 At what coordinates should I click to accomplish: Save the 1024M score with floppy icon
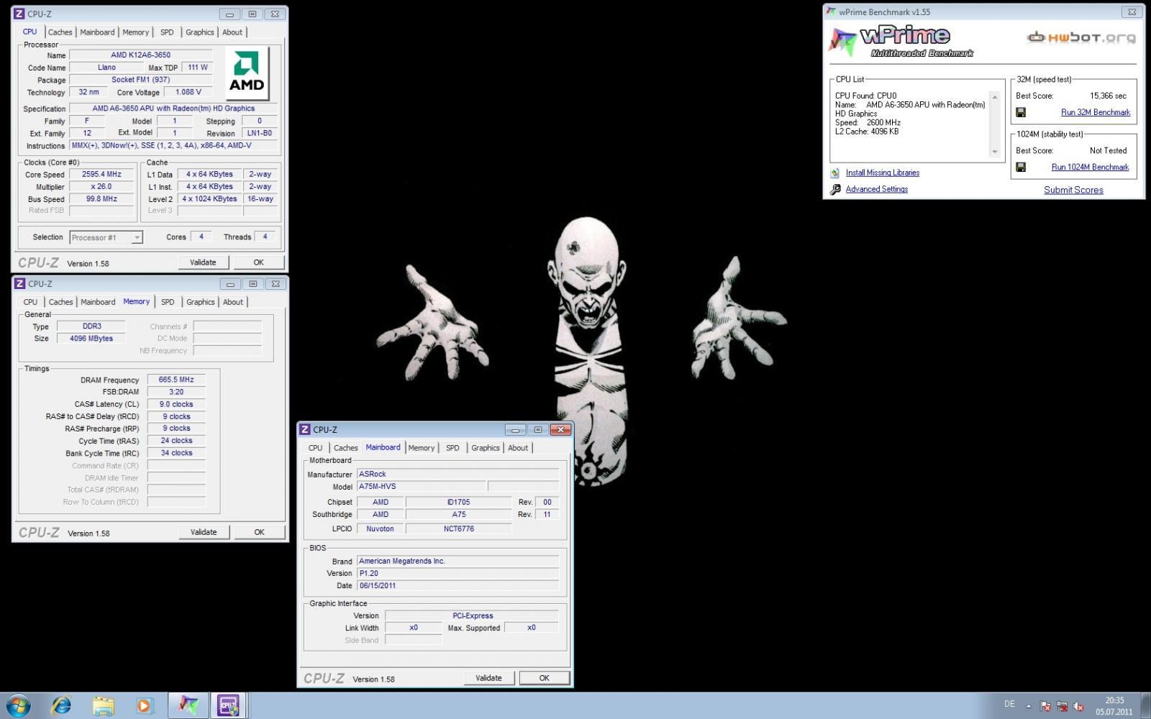[x=1020, y=167]
